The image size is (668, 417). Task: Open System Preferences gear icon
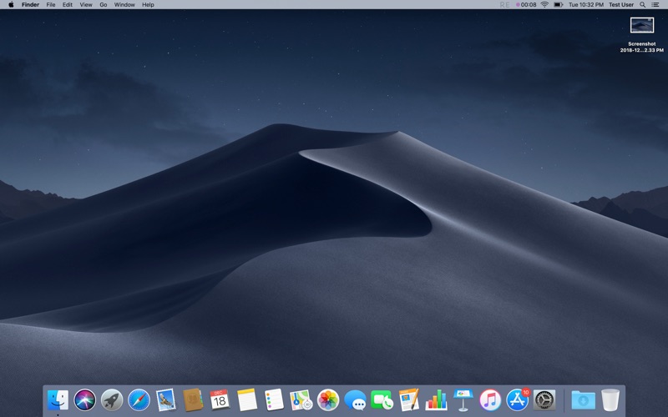544,400
